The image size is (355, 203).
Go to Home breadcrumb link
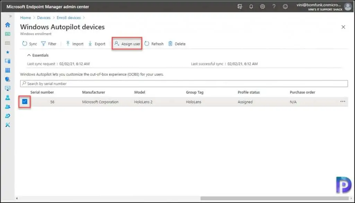click(x=25, y=18)
